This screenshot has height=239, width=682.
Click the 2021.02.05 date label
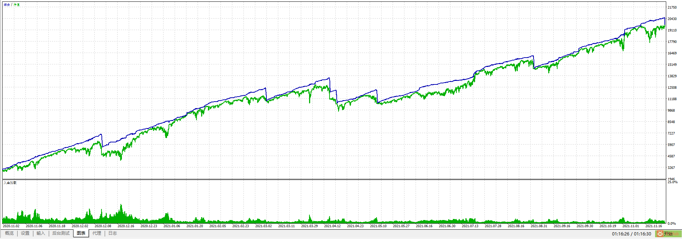[218, 226]
